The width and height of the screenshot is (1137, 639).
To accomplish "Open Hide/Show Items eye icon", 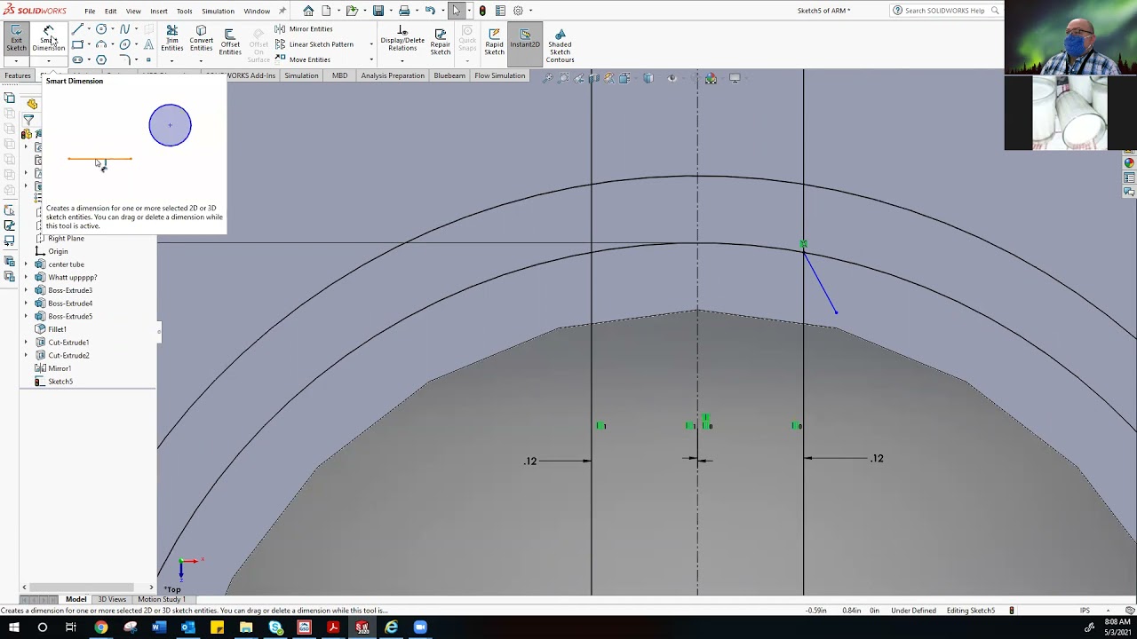I will [x=672, y=78].
